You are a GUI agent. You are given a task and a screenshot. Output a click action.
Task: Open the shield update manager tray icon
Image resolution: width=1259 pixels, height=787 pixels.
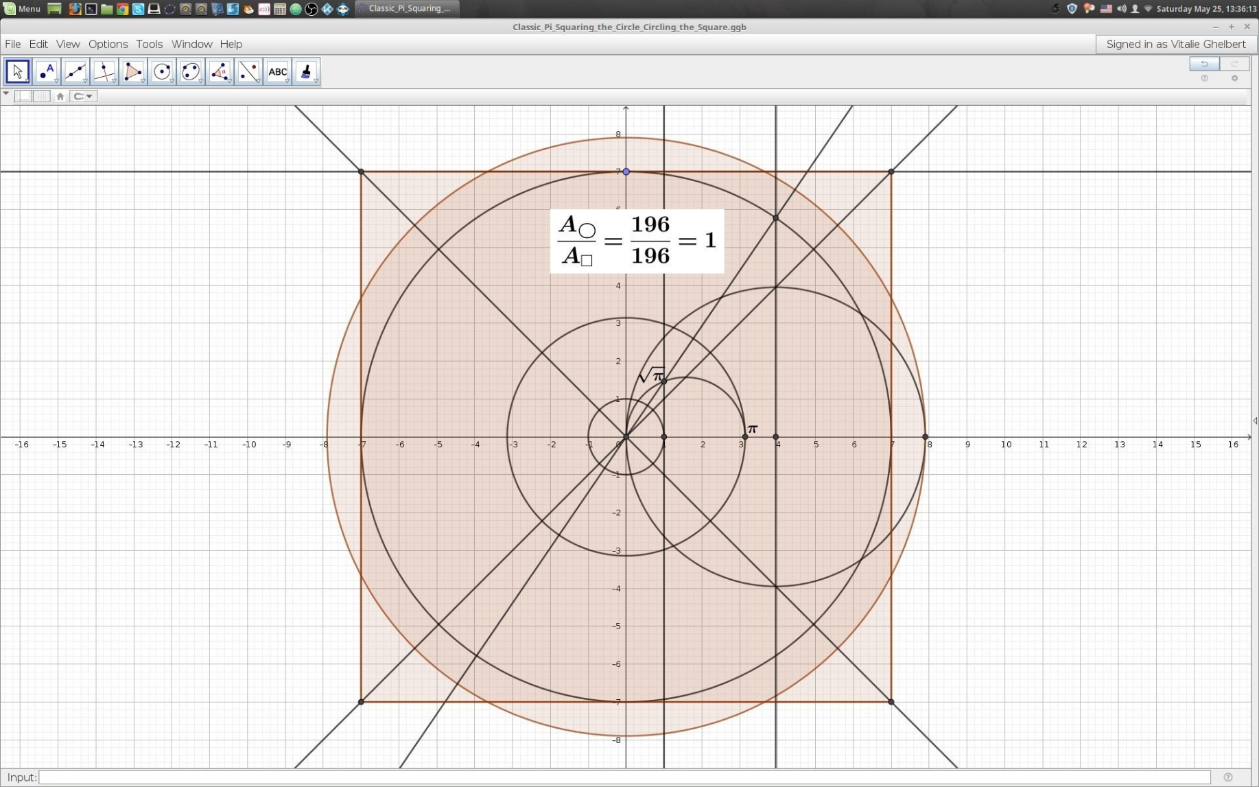coord(1072,9)
